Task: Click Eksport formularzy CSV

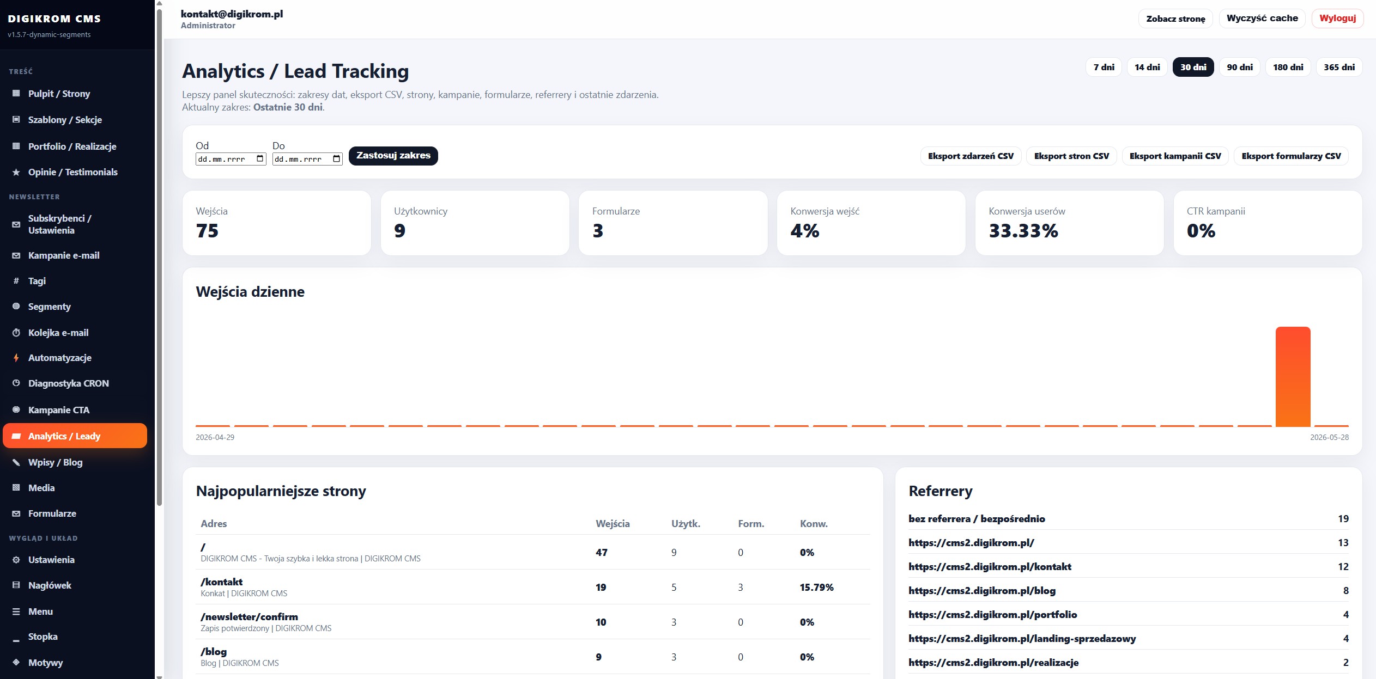Action: tap(1291, 156)
